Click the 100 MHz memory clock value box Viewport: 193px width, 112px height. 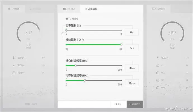click(x=132, y=83)
